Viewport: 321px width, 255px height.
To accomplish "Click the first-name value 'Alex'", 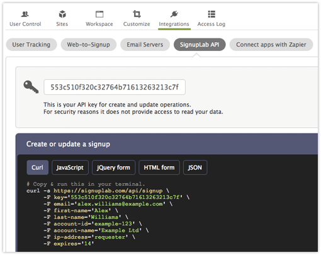I will click(x=101, y=210).
